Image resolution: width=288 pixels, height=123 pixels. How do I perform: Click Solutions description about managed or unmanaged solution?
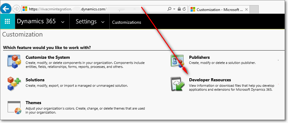point(77,86)
